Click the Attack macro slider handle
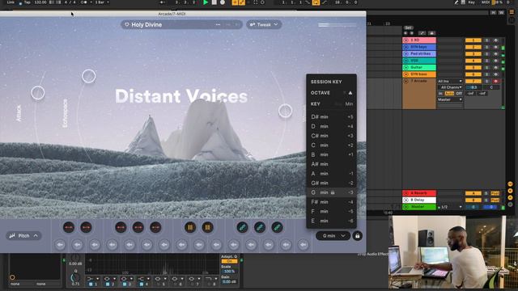518x291 pixels. (38, 93)
